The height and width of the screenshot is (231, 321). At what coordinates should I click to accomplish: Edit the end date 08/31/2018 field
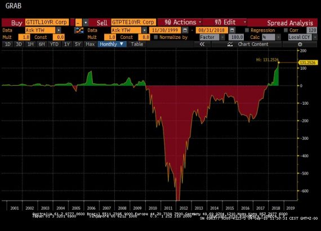(x=212, y=30)
